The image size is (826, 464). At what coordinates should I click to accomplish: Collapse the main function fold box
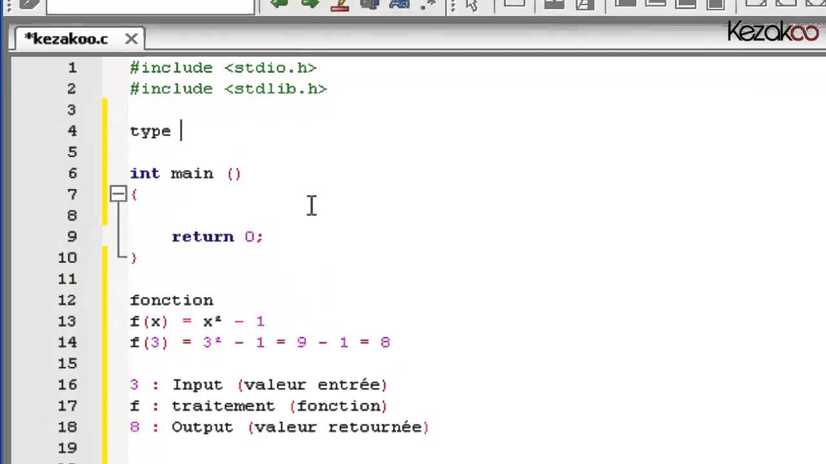coord(118,194)
